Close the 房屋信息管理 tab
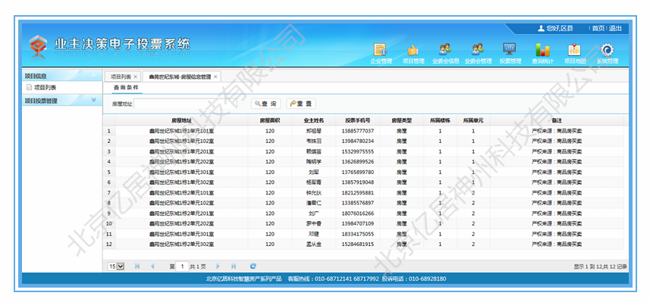The height and width of the screenshot is (302, 650). (215, 77)
